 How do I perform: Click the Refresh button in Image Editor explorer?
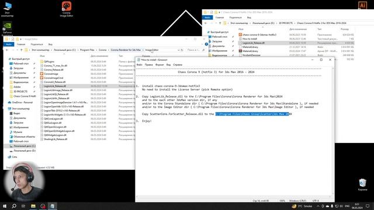coord(182,50)
